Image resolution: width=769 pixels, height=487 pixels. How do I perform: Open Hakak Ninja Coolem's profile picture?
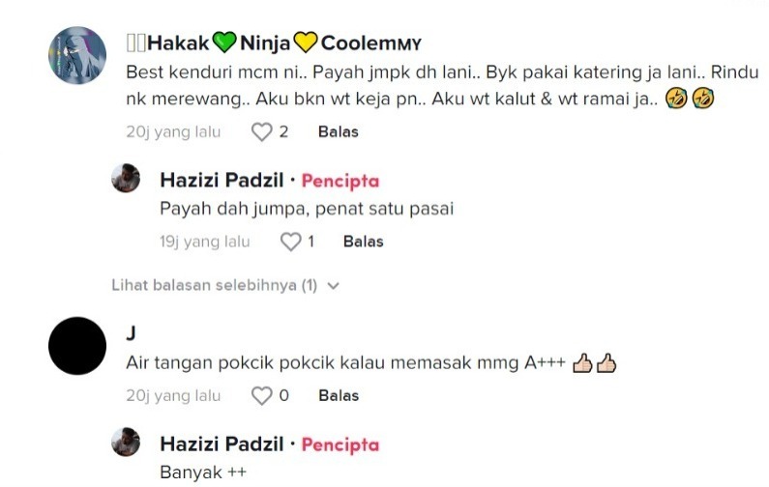coord(77,55)
